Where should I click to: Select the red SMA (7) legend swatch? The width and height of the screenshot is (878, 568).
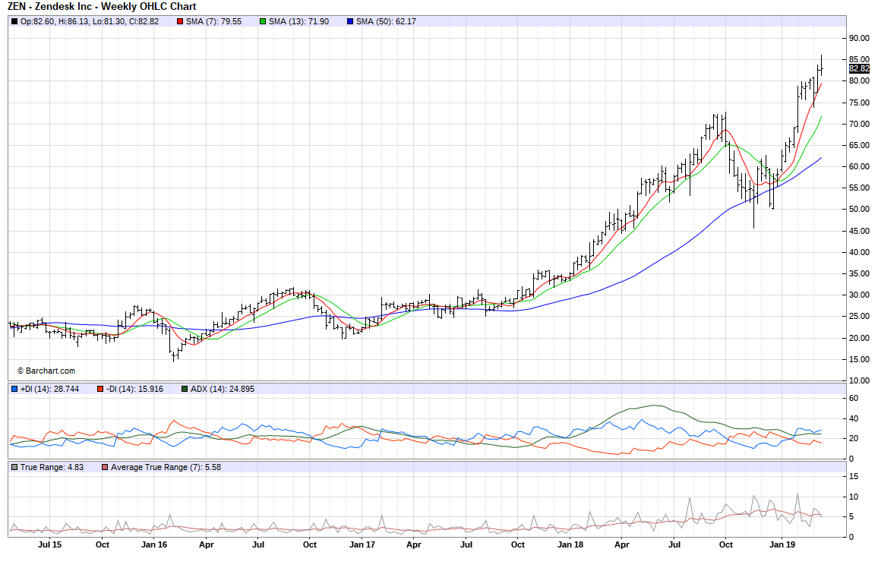[x=180, y=22]
